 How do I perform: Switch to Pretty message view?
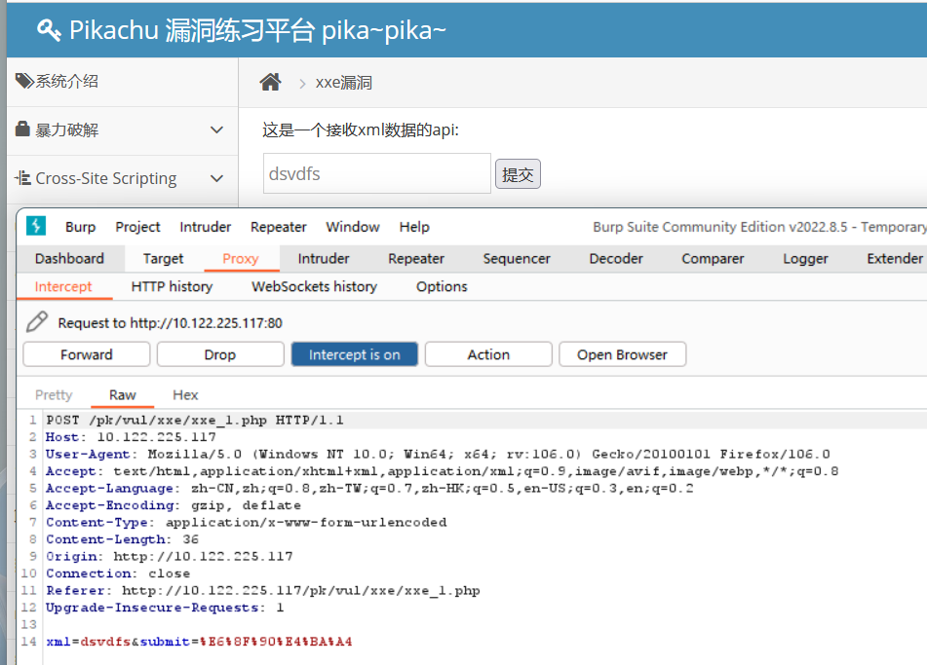54,395
